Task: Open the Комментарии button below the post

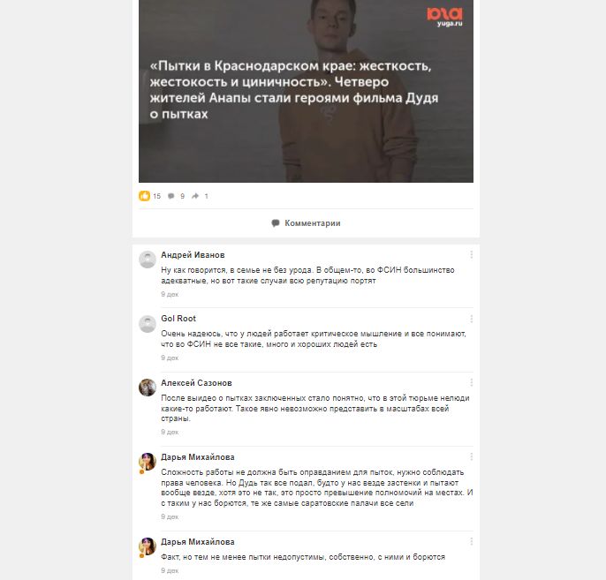Action: (x=306, y=223)
